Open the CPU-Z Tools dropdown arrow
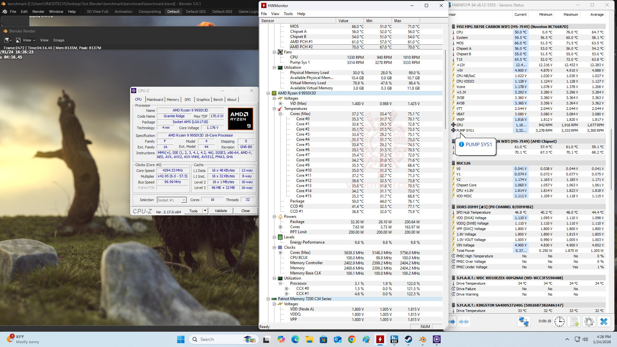 205,211
